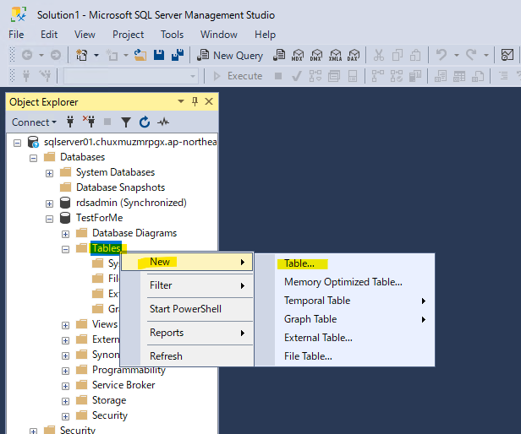521x434 pixels.
Task: Choose Reports in the context menu
Action: [x=187, y=333]
